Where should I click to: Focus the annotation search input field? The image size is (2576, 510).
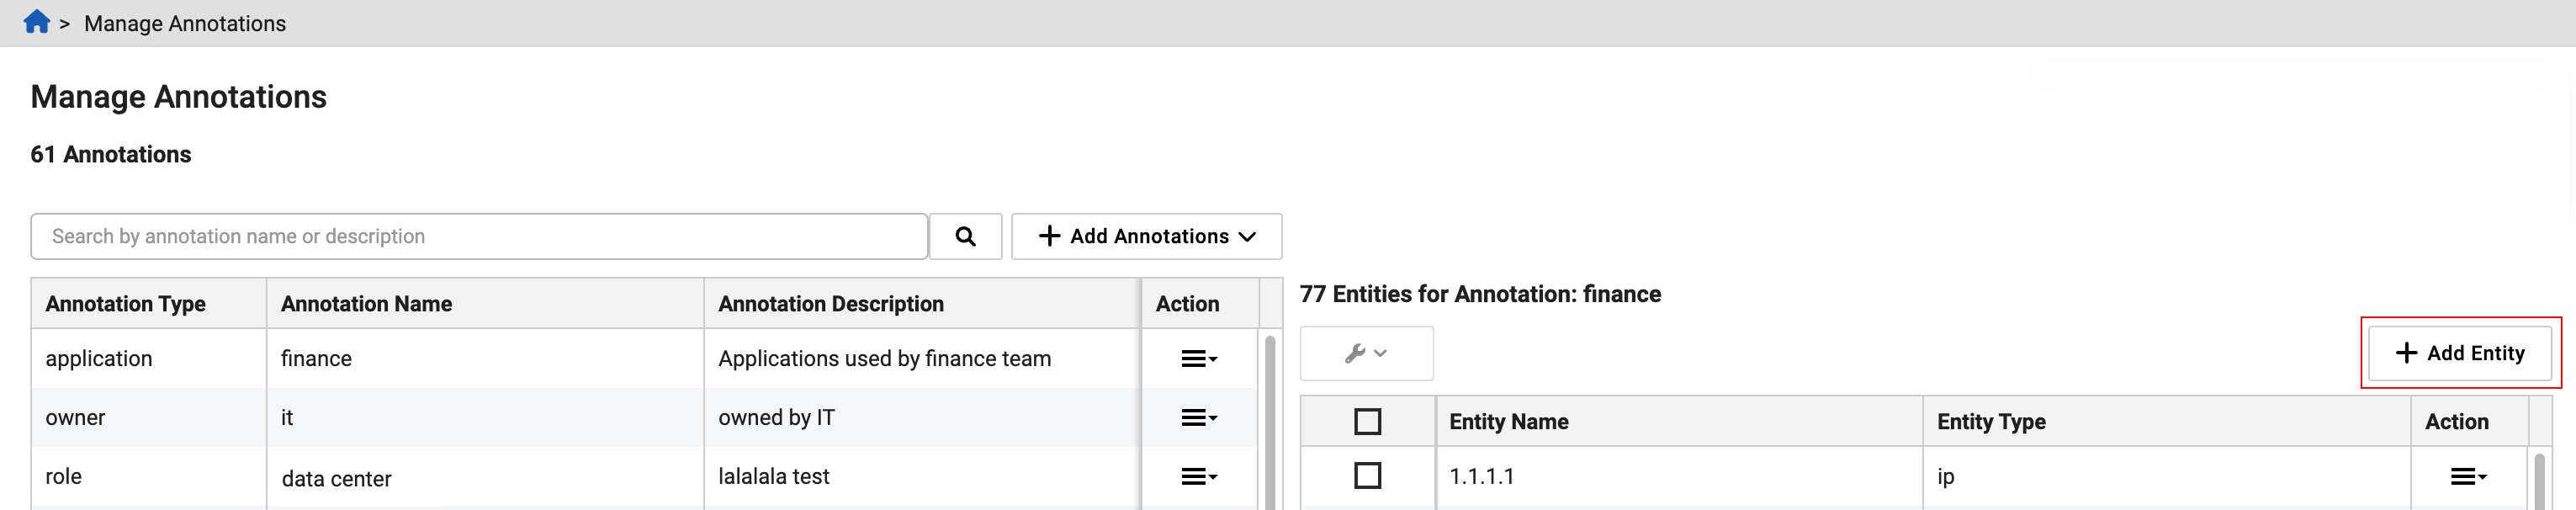click(478, 236)
